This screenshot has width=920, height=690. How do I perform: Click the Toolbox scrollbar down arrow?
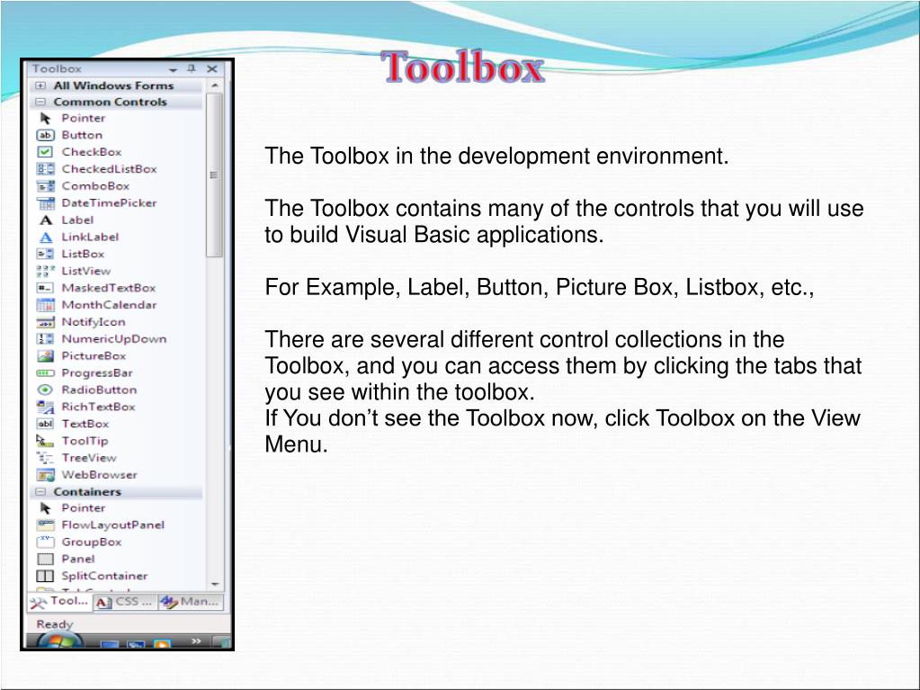(215, 584)
